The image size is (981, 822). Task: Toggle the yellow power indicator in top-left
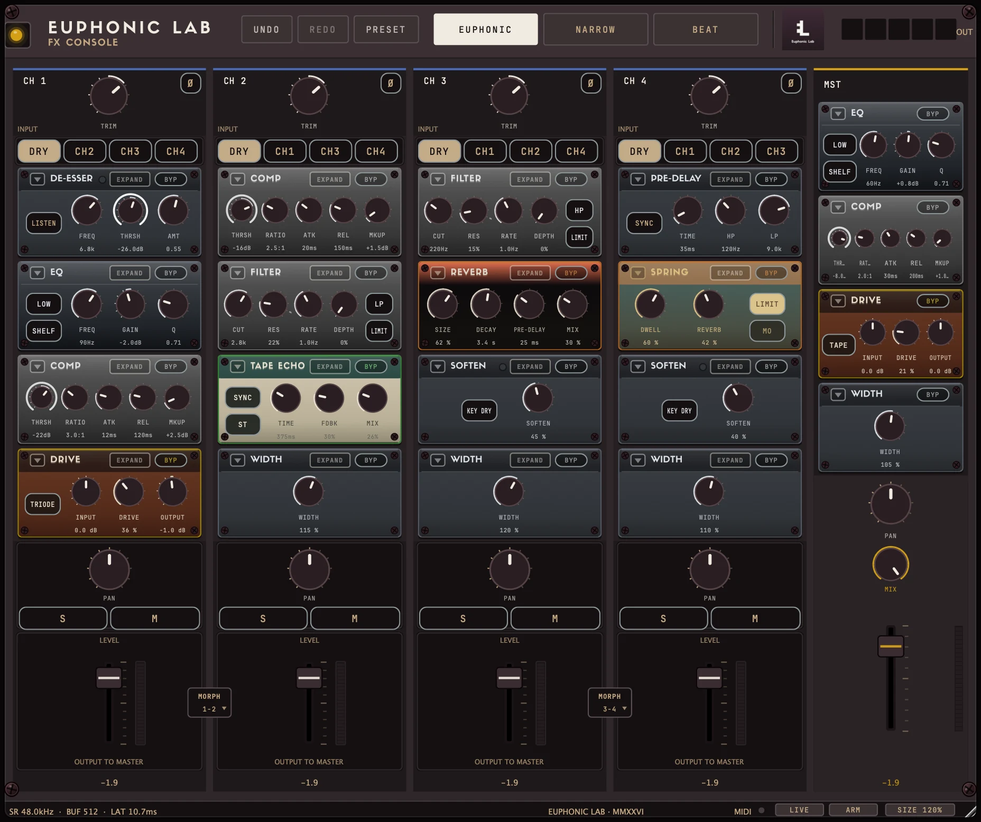17,35
